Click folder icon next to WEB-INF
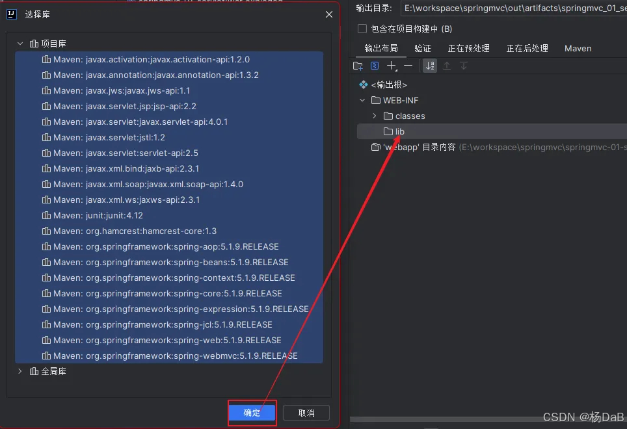 [376, 100]
